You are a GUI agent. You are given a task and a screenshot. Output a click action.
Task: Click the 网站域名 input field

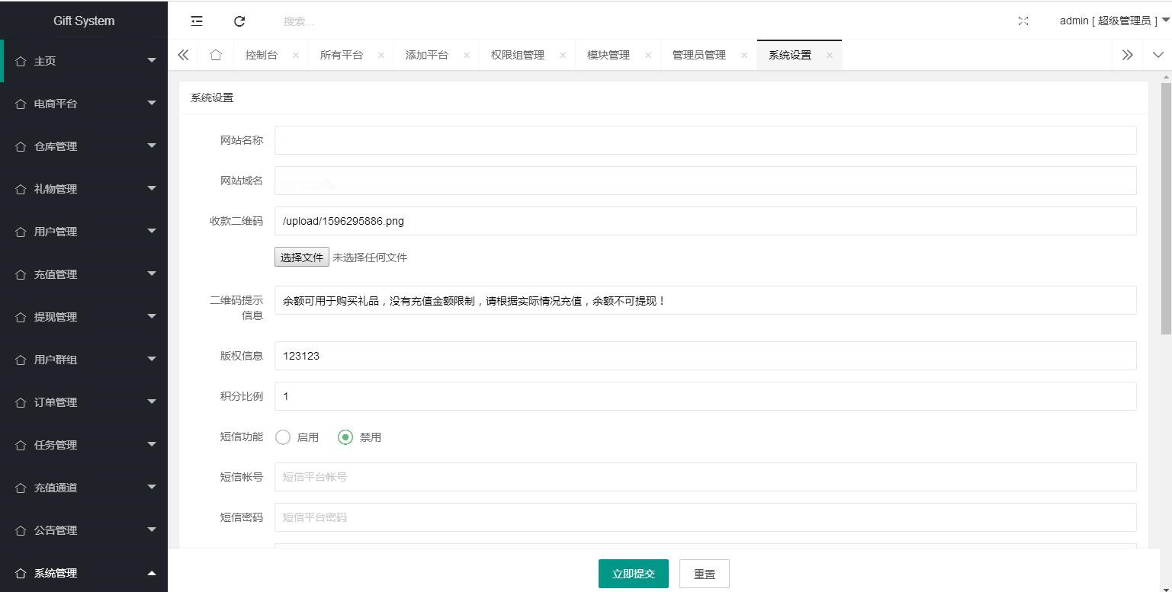pos(705,181)
